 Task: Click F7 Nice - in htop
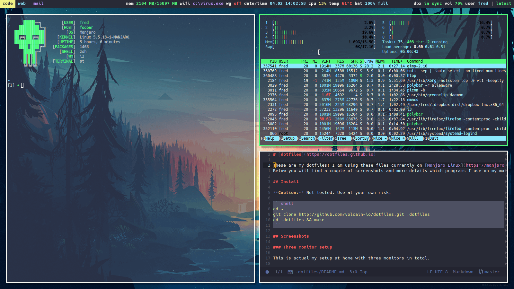pyautogui.click(x=378, y=138)
